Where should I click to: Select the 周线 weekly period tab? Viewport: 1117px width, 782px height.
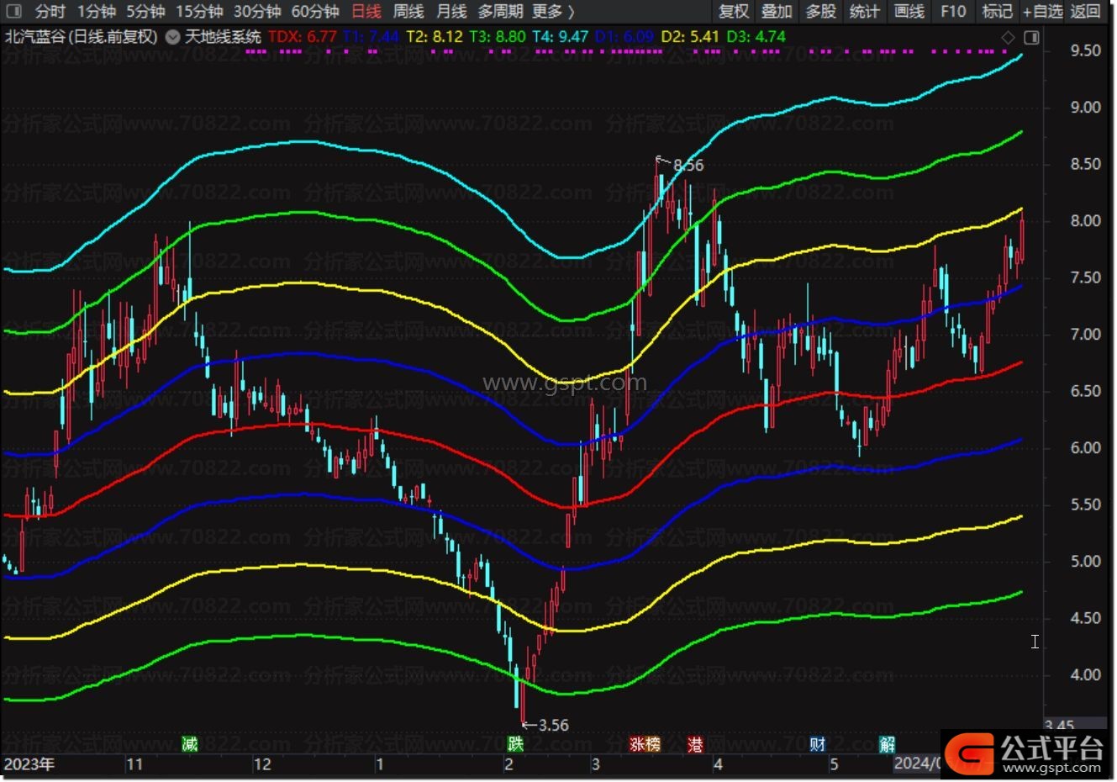[408, 11]
